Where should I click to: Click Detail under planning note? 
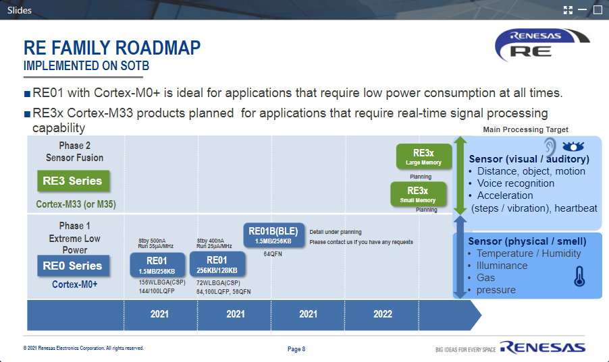(x=336, y=232)
